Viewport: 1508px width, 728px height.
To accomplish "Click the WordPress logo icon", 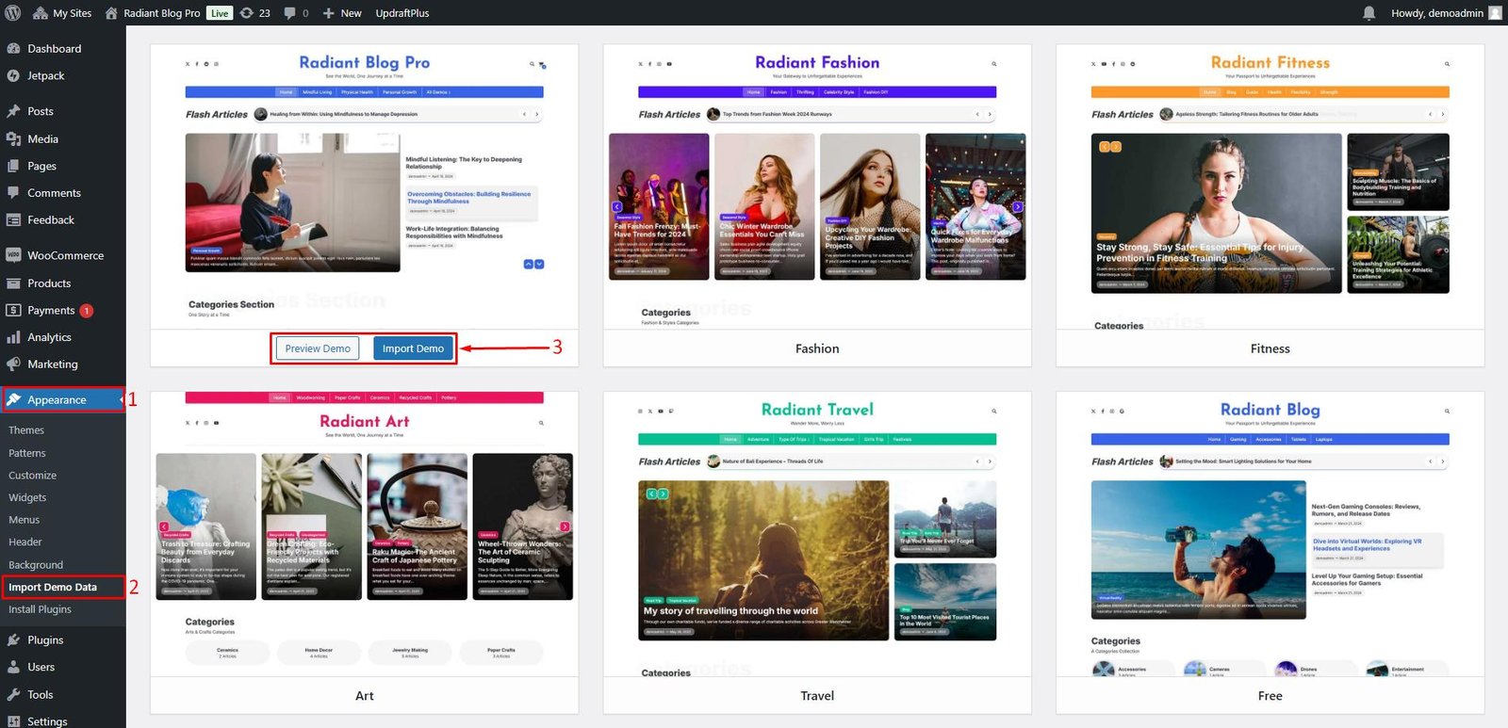I will (x=13, y=13).
